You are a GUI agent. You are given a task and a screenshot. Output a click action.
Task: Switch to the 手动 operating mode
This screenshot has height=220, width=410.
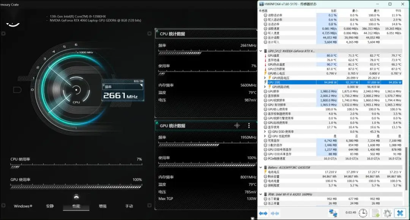(x=129, y=206)
